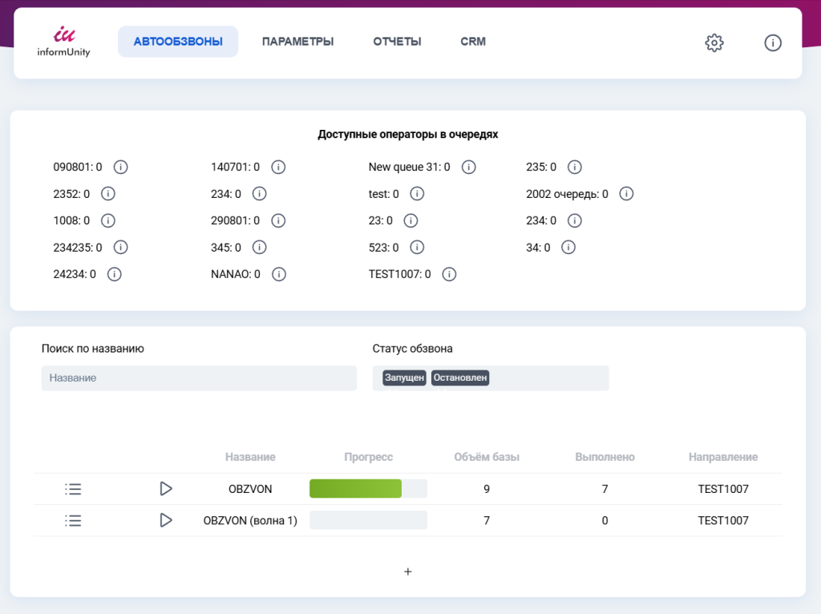Click the plus button to add a campaign
821x614 pixels.
pyautogui.click(x=407, y=572)
